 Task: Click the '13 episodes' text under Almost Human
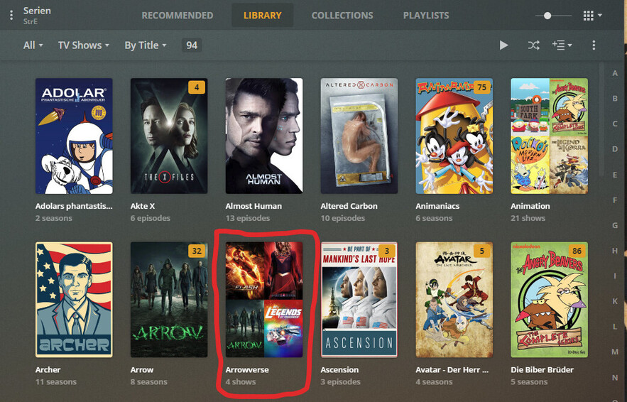click(x=248, y=218)
